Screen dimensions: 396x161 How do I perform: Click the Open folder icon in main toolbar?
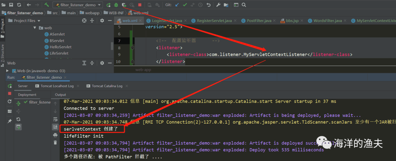click(x=4, y=5)
